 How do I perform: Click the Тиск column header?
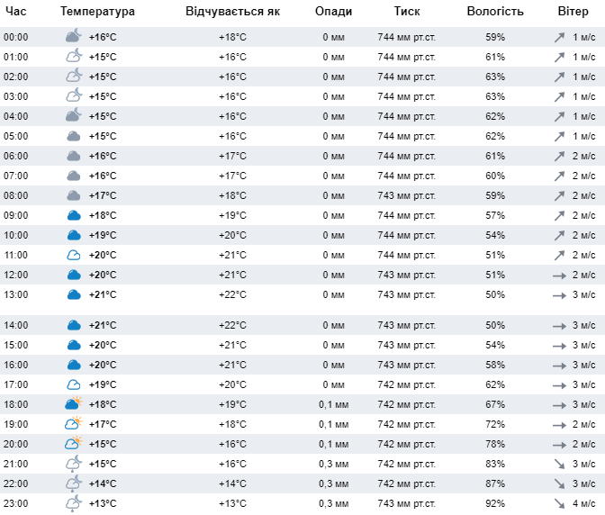point(406,12)
